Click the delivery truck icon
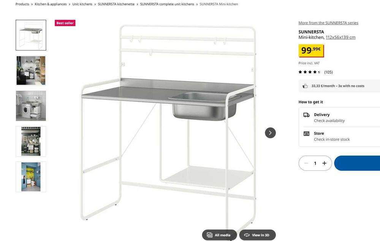 (x=306, y=115)
